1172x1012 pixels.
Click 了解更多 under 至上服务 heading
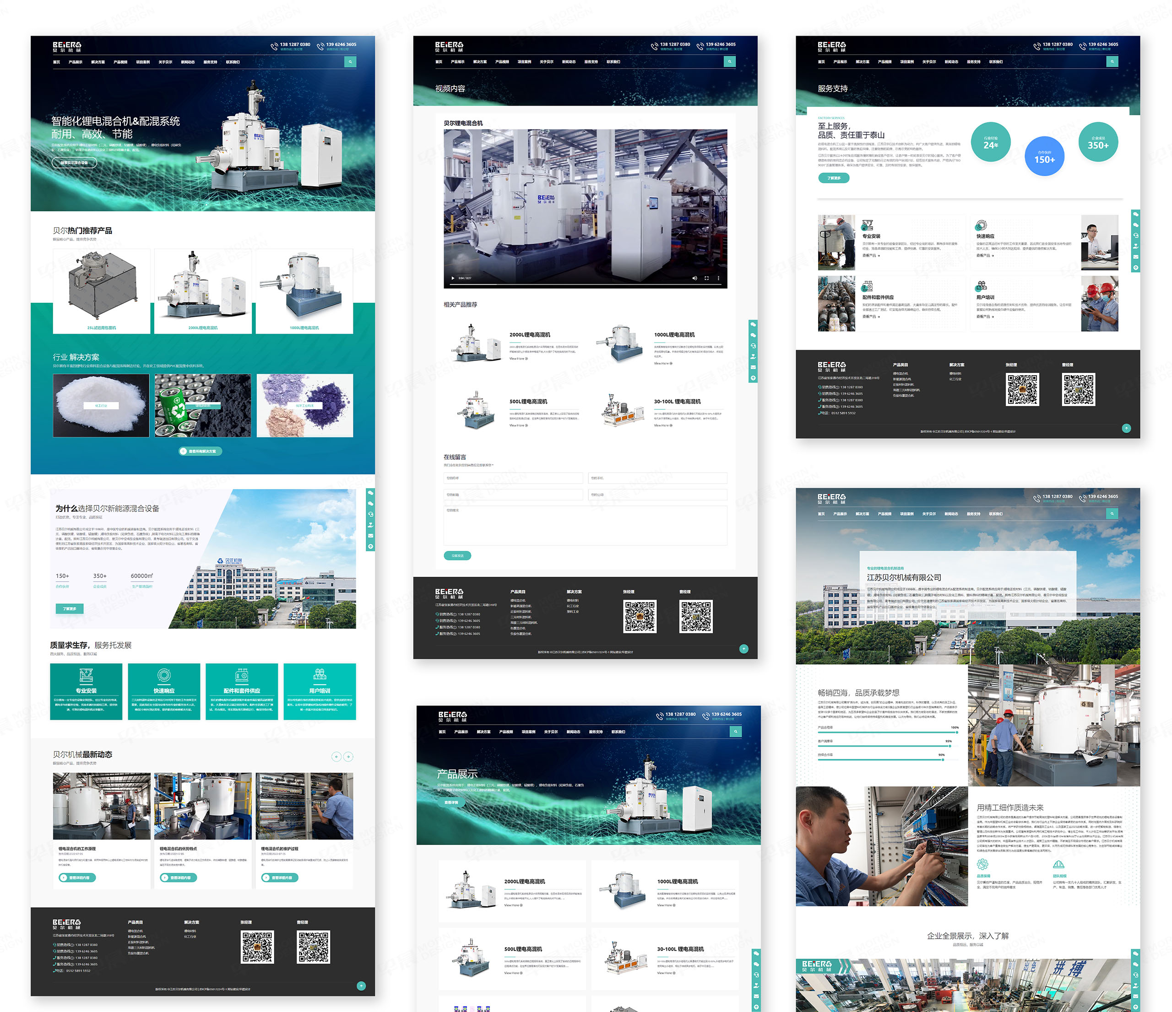point(834,178)
